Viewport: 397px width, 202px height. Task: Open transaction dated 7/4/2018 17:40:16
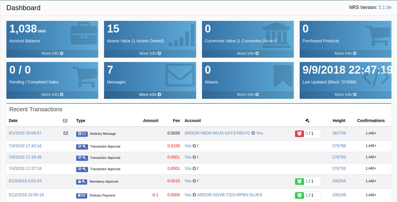pos(25,146)
